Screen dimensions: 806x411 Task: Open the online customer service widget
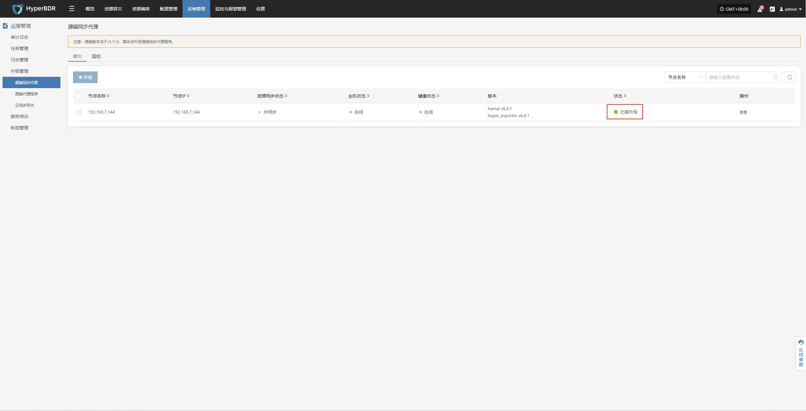(x=801, y=353)
